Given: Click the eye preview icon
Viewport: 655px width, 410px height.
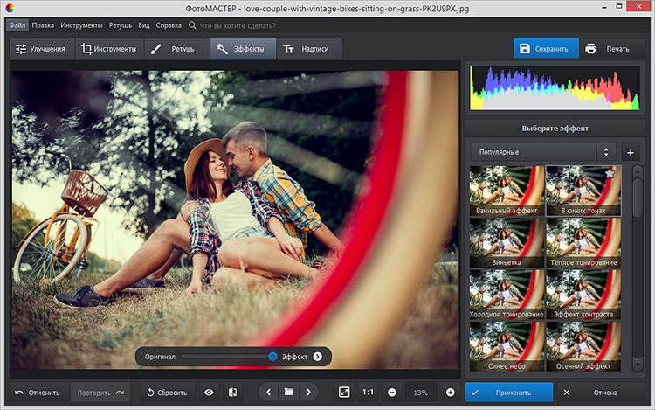Looking at the screenshot, I should click(209, 393).
